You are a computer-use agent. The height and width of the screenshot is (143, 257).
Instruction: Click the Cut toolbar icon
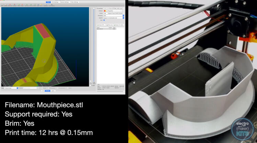[41, 5]
